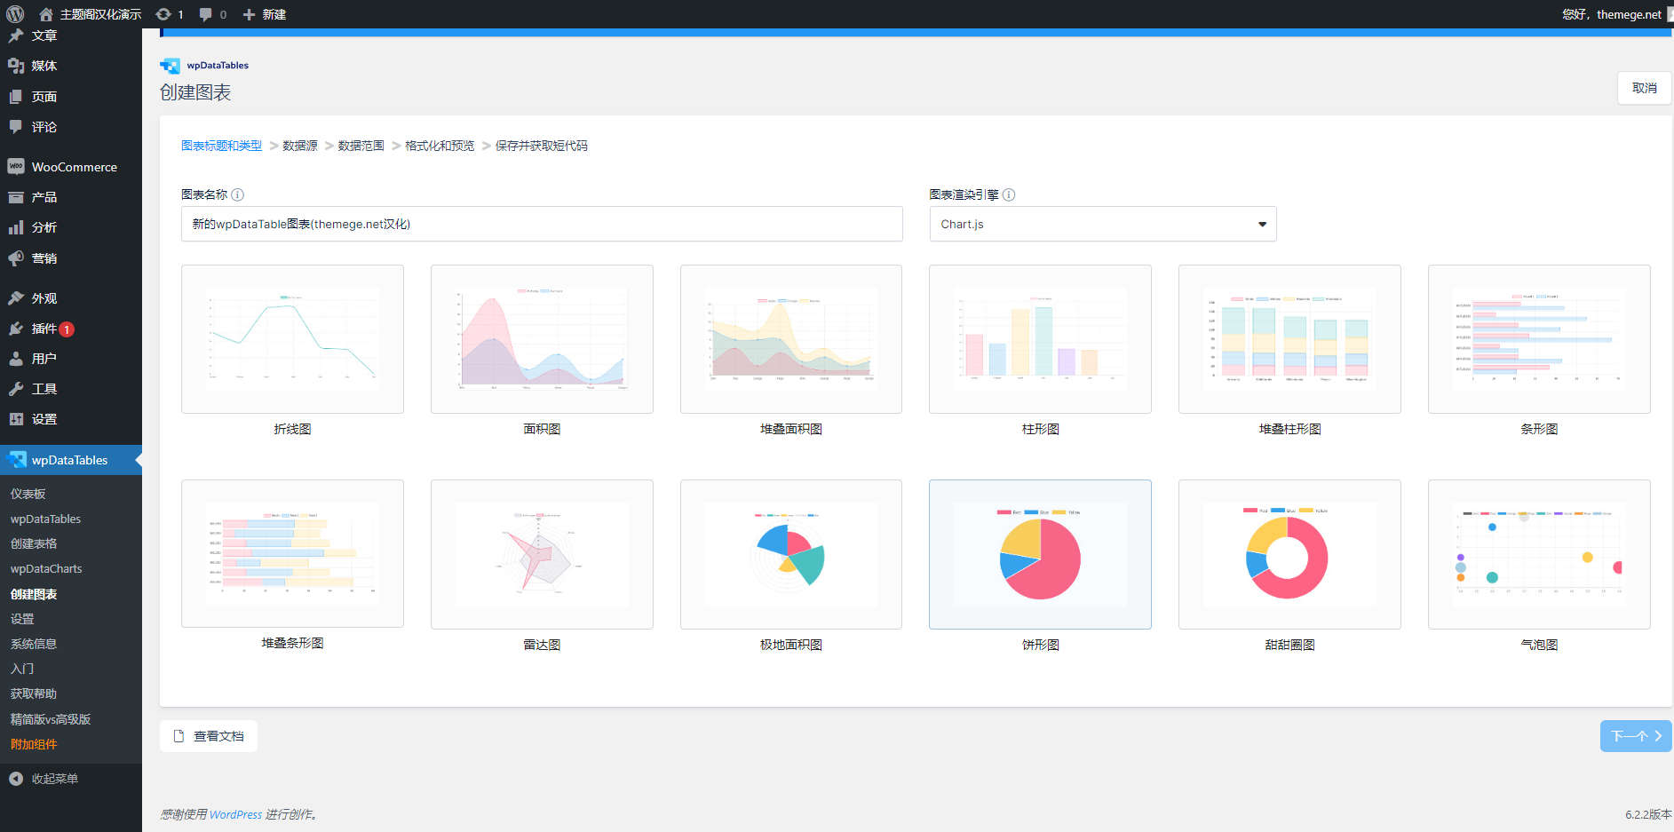Follow the WordPress footer link
The image size is (1674, 832).
(235, 814)
